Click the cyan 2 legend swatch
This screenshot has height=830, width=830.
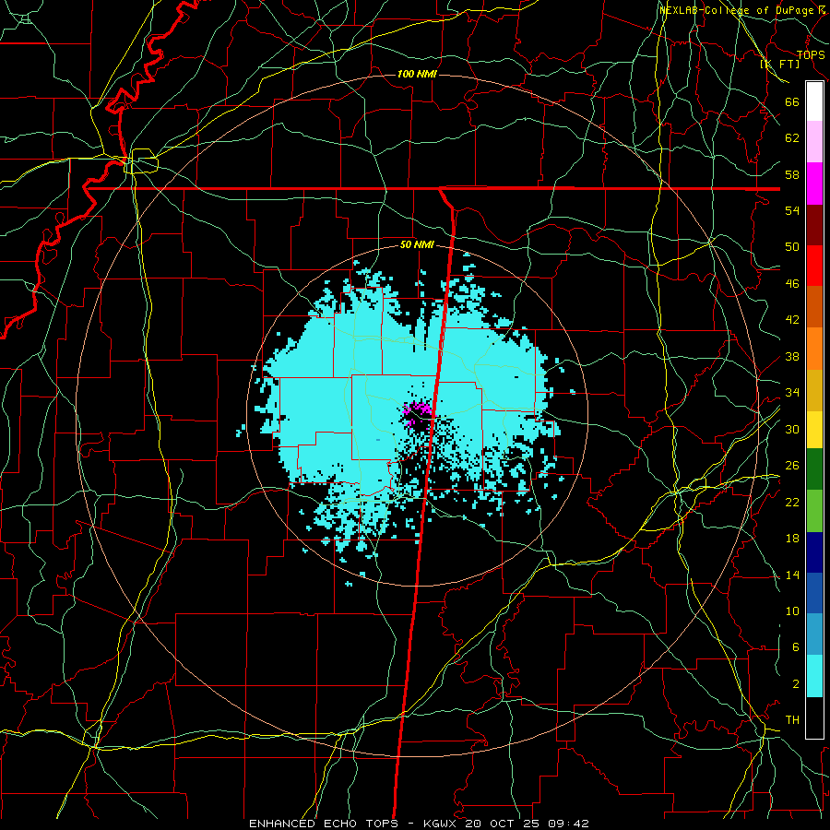(x=814, y=676)
